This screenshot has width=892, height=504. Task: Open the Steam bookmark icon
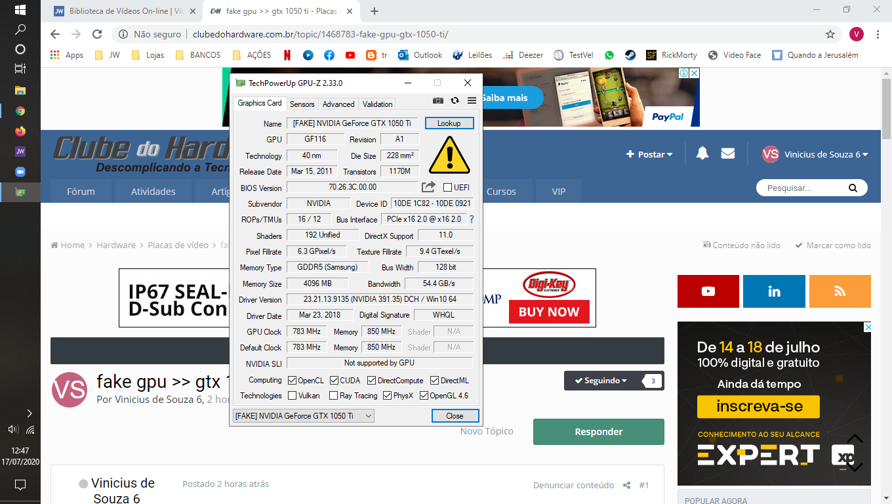coord(630,55)
